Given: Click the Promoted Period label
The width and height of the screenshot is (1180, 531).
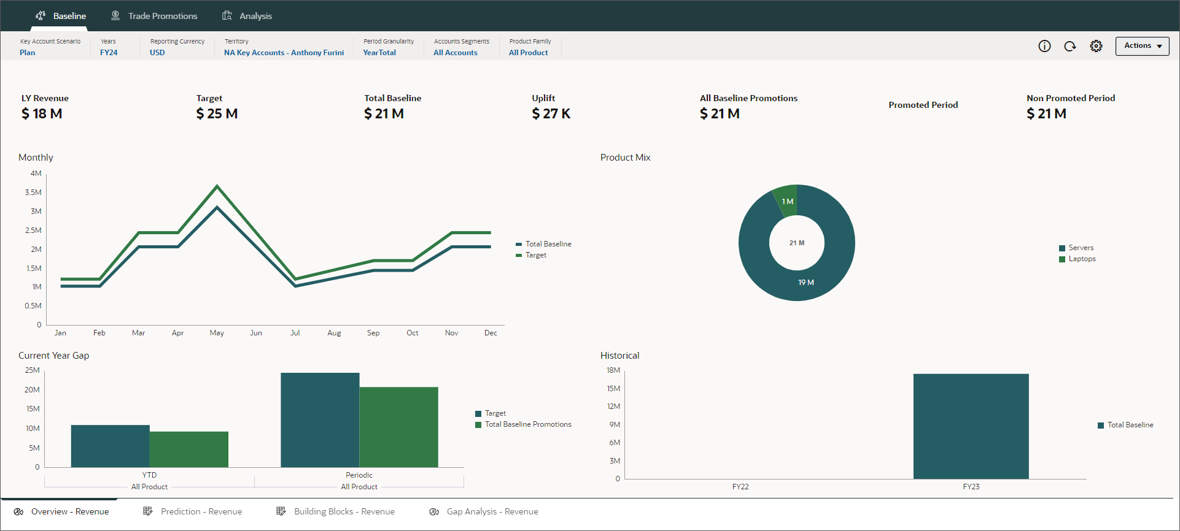Looking at the screenshot, I should point(923,105).
